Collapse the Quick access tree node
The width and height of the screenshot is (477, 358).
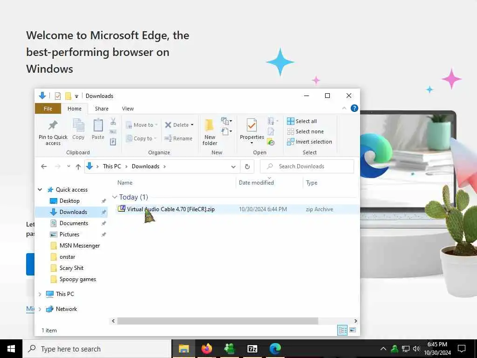click(40, 190)
